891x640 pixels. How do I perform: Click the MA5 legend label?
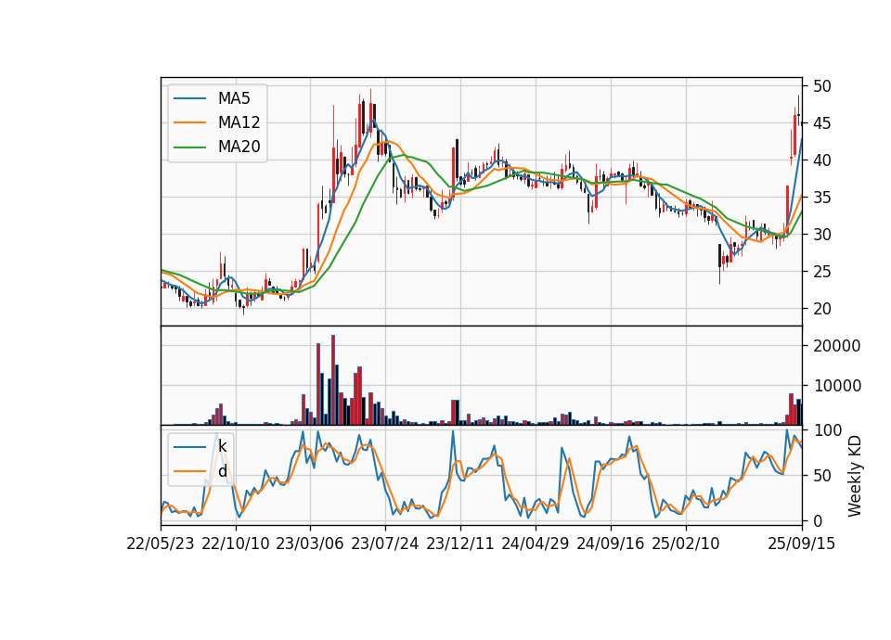(x=234, y=98)
